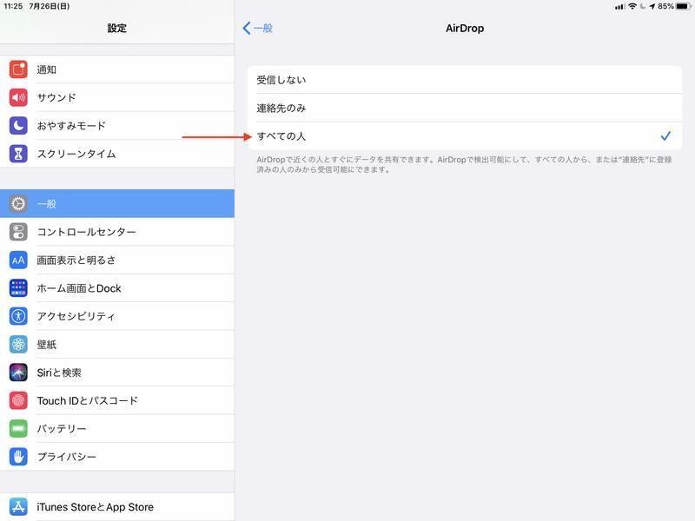This screenshot has height=521, width=695.
Task: Tap the Home Screen & Dock grid icon
Action: (18, 288)
